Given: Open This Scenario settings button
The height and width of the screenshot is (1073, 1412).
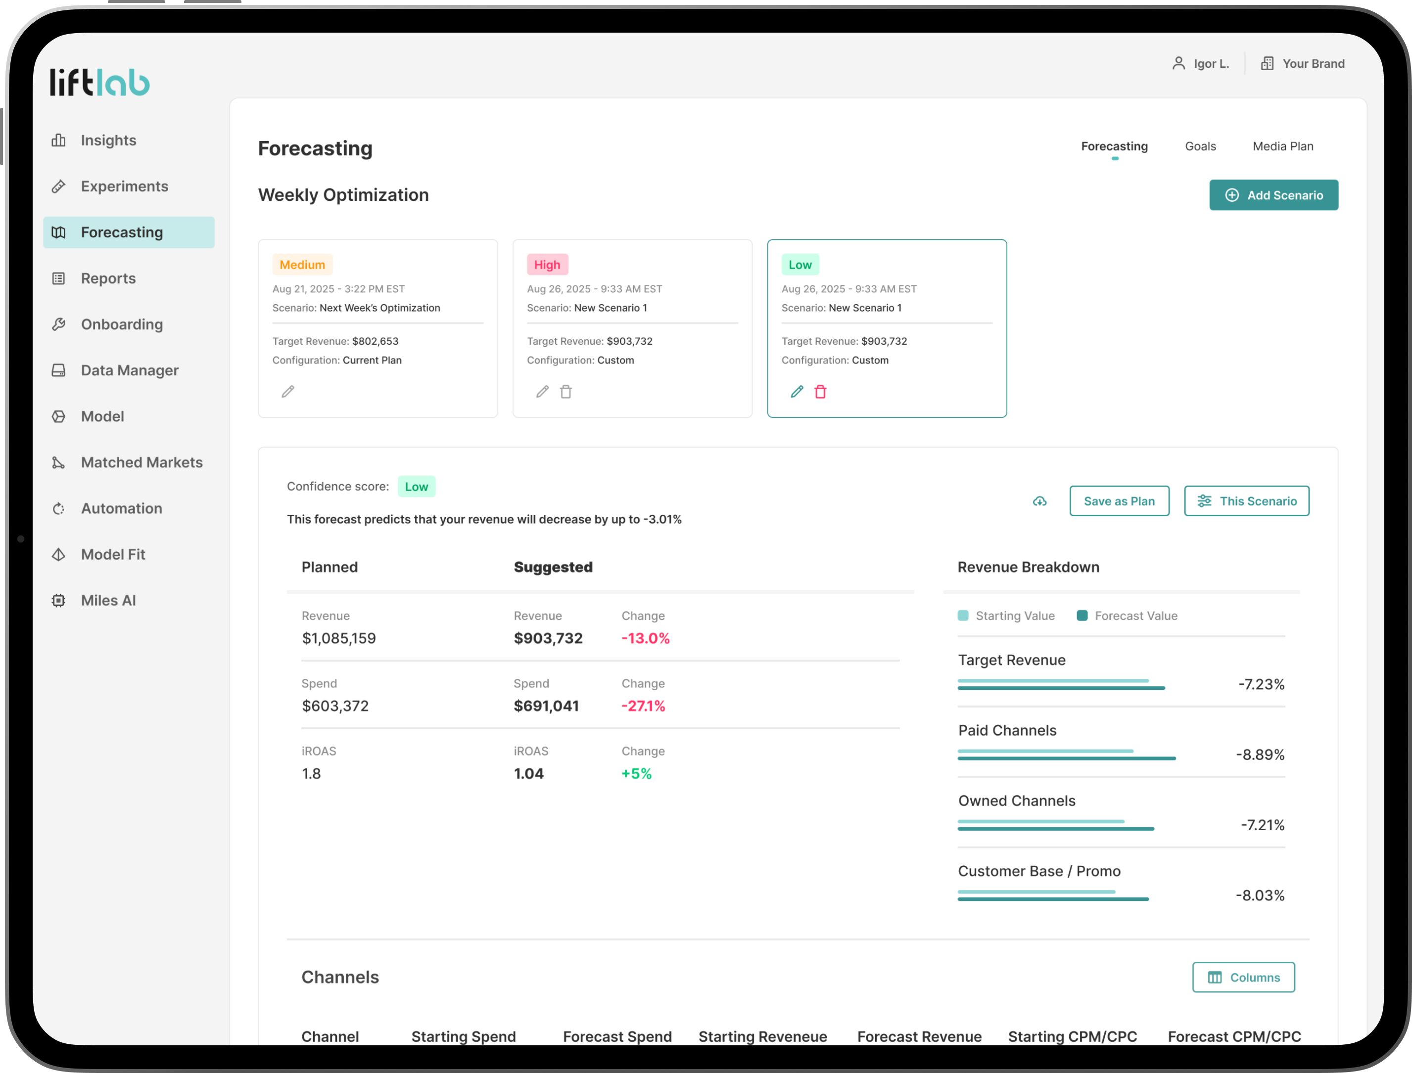Looking at the screenshot, I should pos(1246,501).
